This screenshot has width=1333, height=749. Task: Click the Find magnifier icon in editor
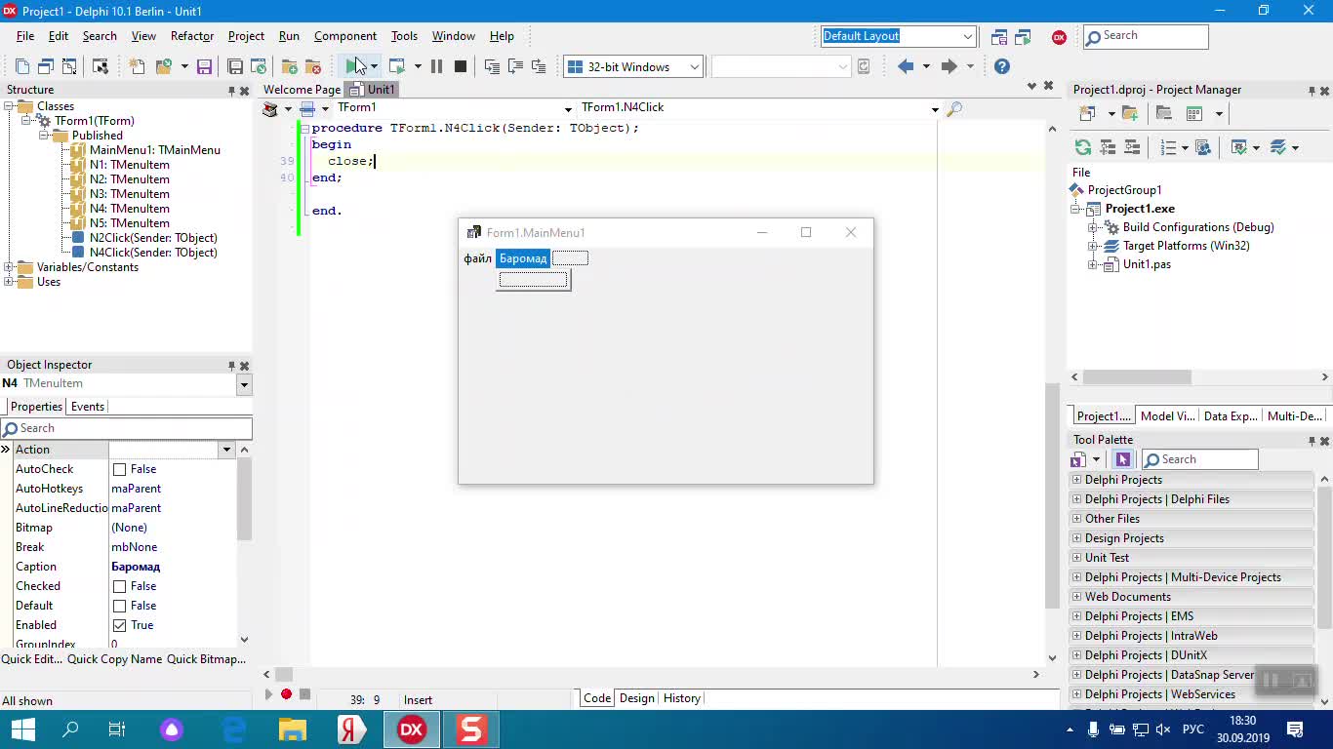[x=954, y=108]
